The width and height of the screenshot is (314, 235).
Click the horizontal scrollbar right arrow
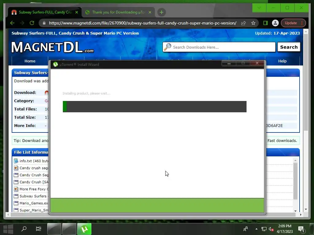click(x=301, y=214)
